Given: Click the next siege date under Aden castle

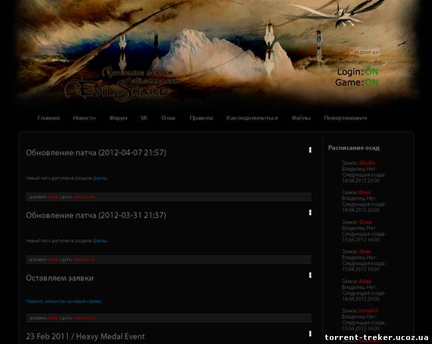Looking at the screenshot, I should click(x=361, y=299).
